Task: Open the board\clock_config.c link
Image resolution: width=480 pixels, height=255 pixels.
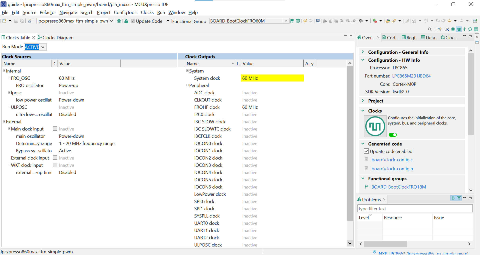Action: point(392,160)
